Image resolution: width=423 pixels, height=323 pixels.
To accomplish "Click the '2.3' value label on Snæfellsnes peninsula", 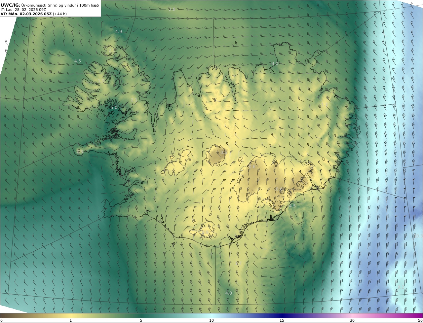I will click(x=79, y=152).
